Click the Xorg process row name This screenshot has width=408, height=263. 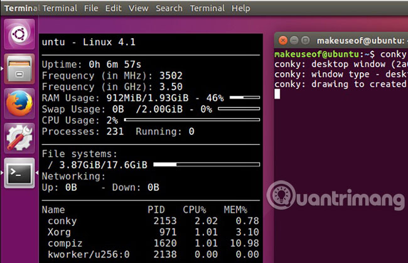pyautogui.click(x=59, y=232)
